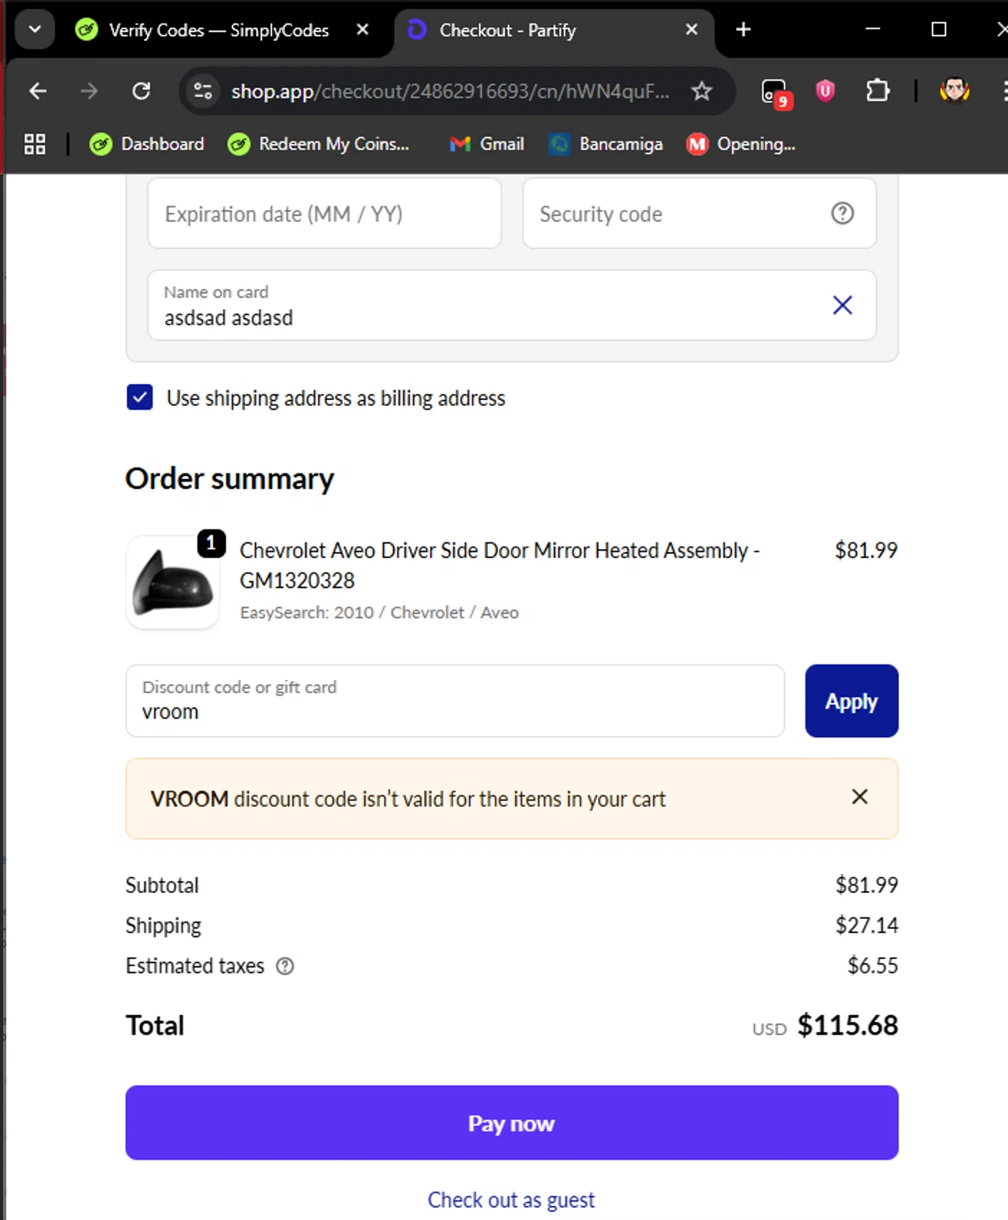Viewport: 1008px width, 1220px height.
Task: Open the apps grid shortcut
Action: pos(35,144)
